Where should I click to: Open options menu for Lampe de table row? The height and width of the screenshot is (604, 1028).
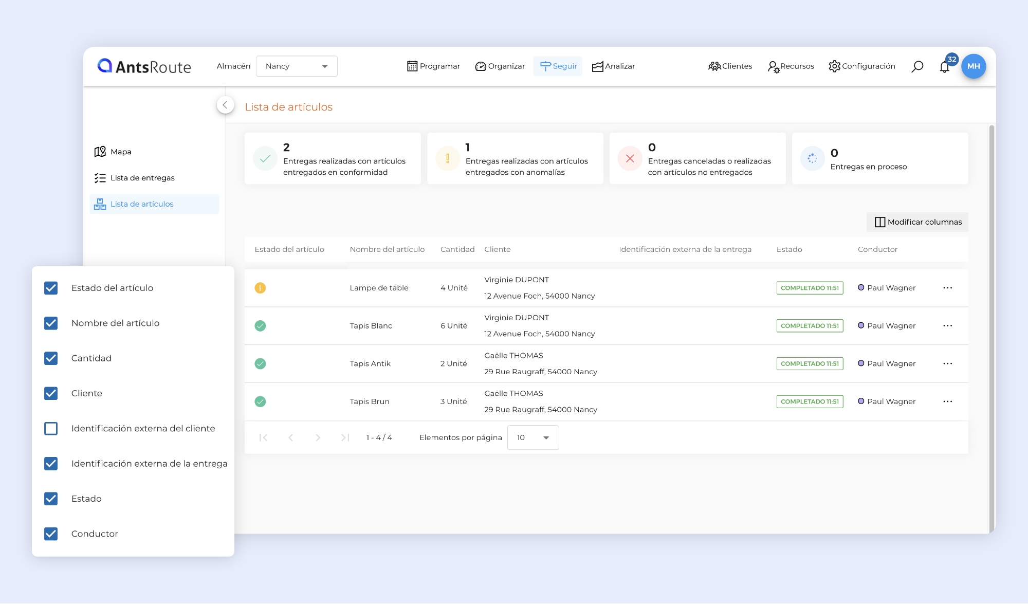[x=947, y=288]
